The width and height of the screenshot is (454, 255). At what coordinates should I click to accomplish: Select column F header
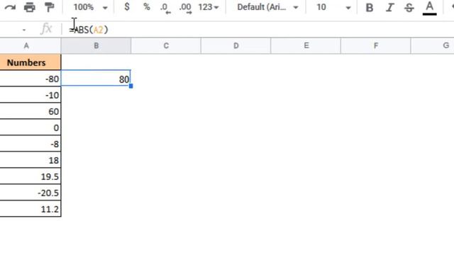click(x=376, y=45)
